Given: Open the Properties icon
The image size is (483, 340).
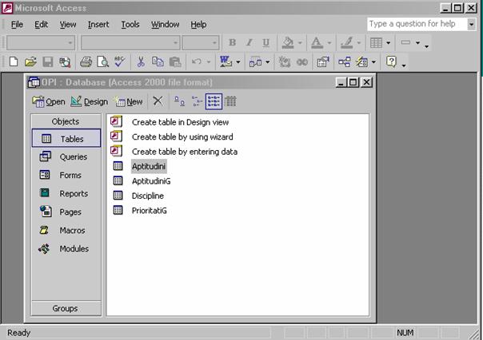Looking at the screenshot, I should pos(323,62).
